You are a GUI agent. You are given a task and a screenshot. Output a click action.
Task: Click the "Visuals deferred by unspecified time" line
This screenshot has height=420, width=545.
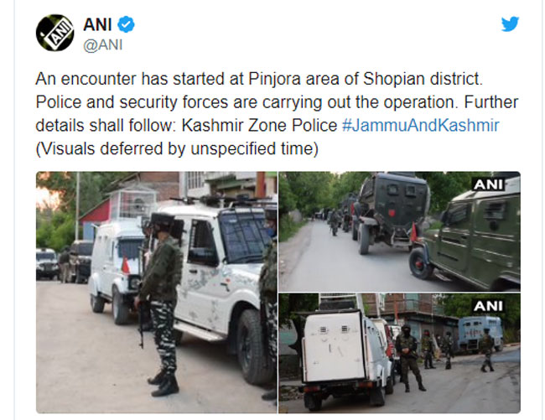177,148
